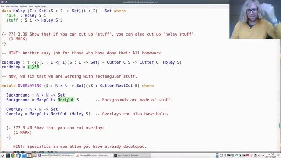Open the KDE application launcher
The height and width of the screenshot is (158, 281).
point(3,155)
